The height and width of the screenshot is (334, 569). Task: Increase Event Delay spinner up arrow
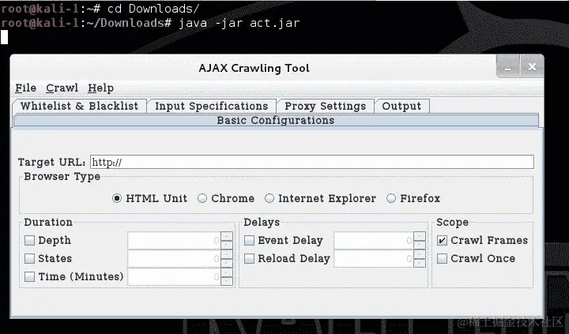coord(420,236)
